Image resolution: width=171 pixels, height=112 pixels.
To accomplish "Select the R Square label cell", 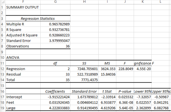I will point(23,30).
